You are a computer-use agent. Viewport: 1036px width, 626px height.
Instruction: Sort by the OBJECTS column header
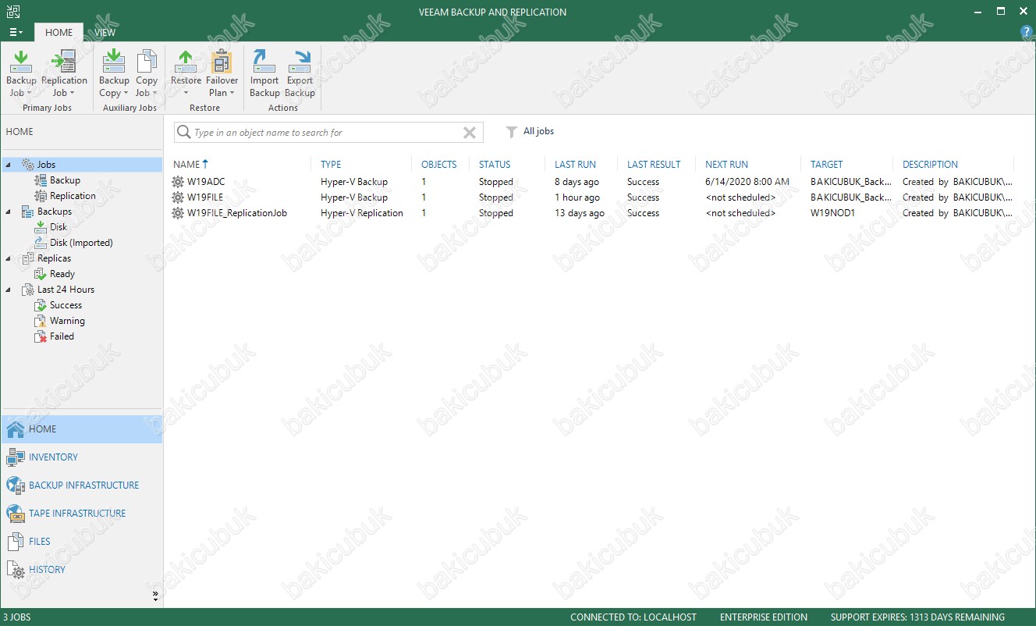coord(439,165)
